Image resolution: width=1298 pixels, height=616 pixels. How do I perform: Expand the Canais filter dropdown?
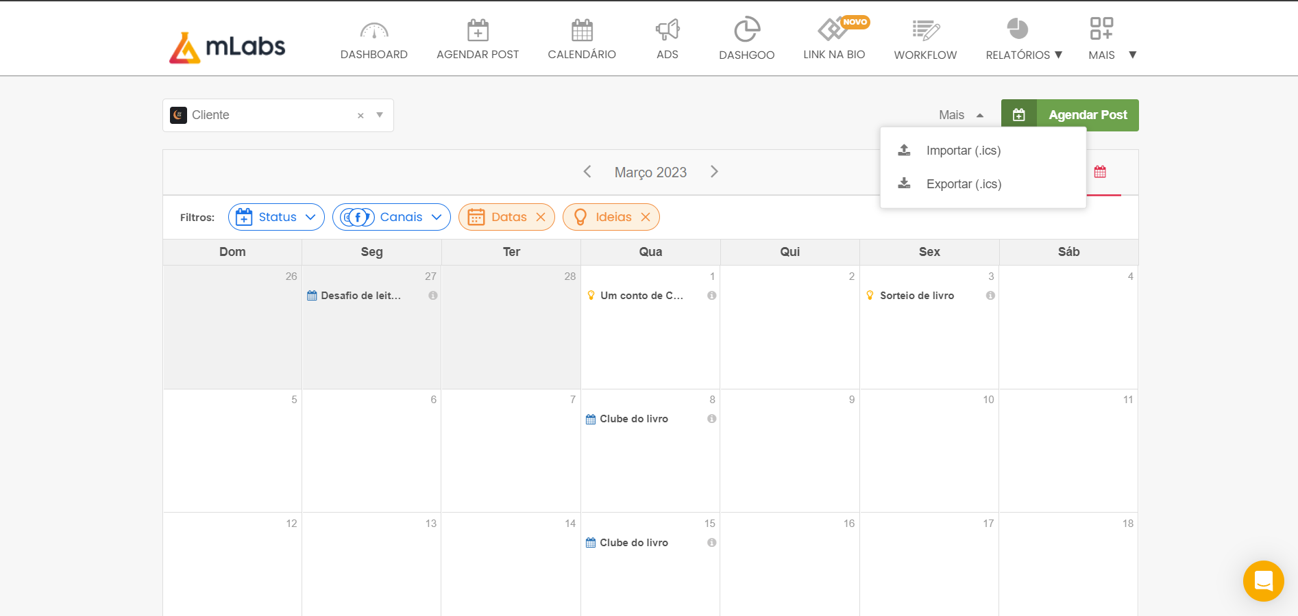click(391, 217)
